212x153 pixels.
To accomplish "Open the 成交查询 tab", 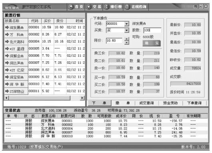I will coord(146,103).
